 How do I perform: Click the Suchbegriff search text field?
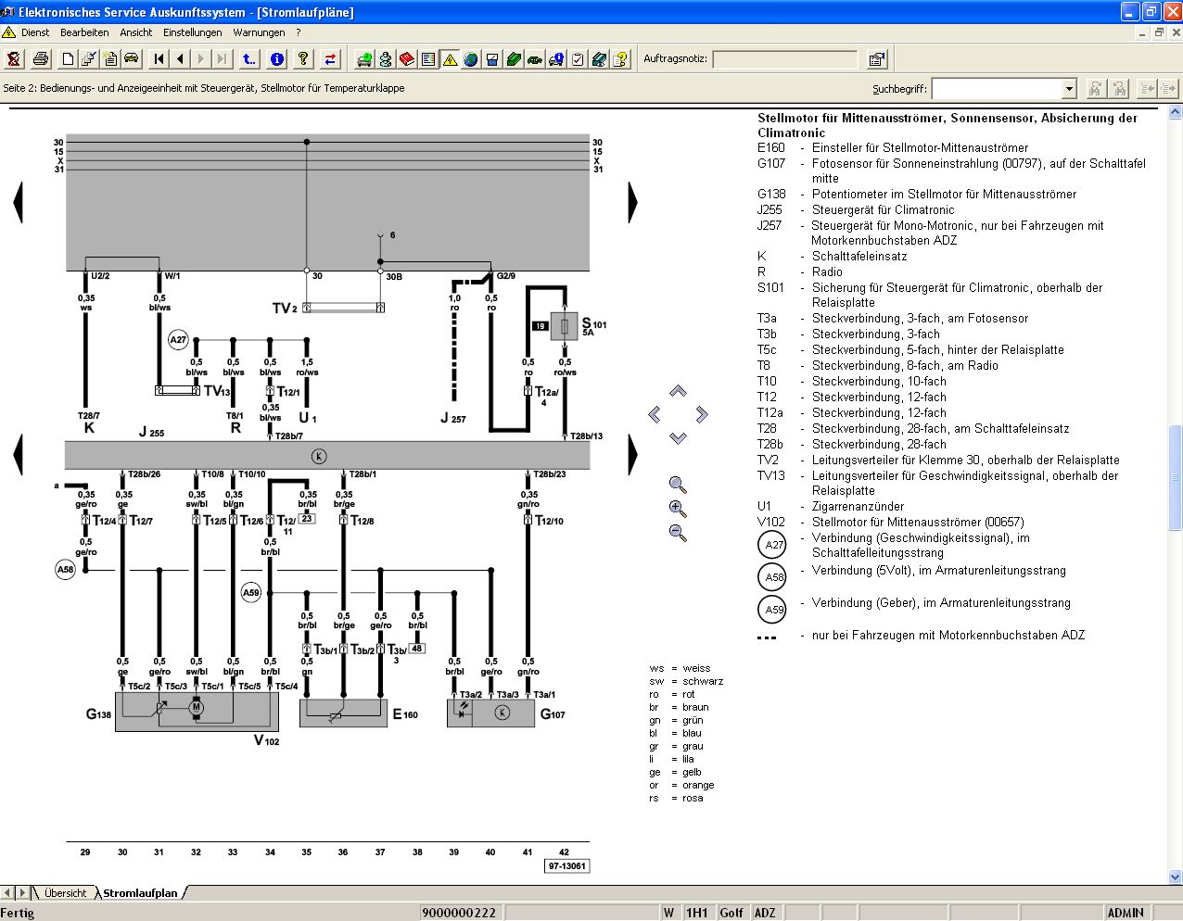(x=997, y=89)
